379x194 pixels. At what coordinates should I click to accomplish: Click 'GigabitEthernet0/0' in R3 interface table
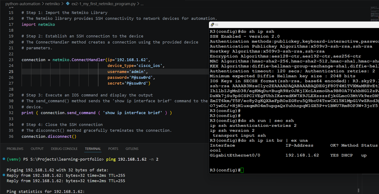click(235, 155)
